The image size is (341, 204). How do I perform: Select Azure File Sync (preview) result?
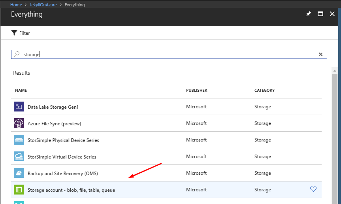click(x=166, y=123)
